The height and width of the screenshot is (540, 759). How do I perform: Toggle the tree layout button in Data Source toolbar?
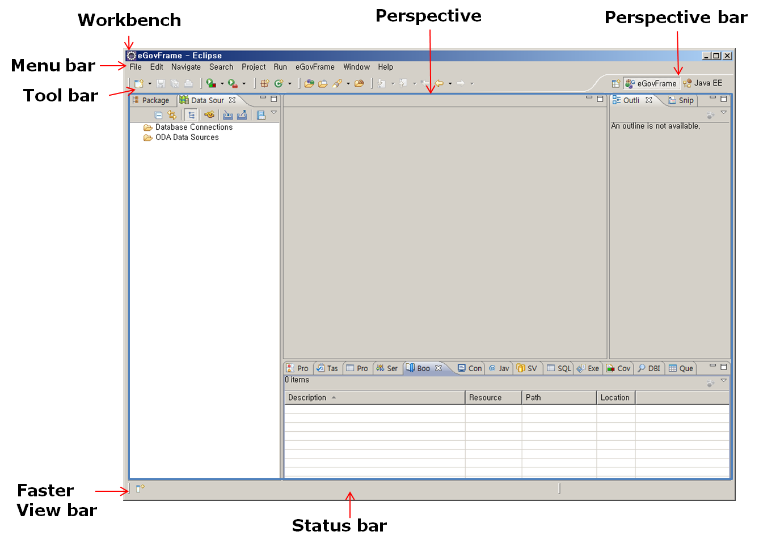pos(191,115)
